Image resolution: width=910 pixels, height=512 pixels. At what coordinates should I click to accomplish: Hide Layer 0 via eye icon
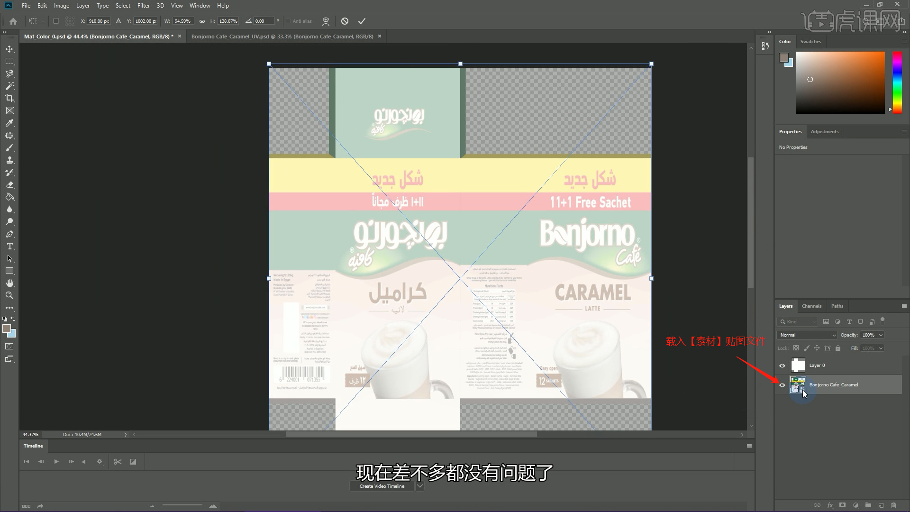click(782, 366)
